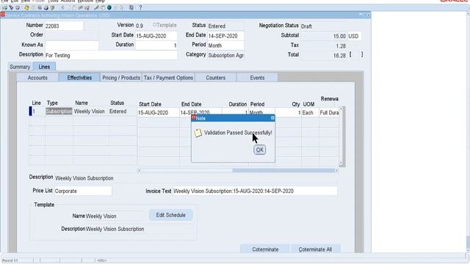Click the Cut toolbar icon

point(62,7)
